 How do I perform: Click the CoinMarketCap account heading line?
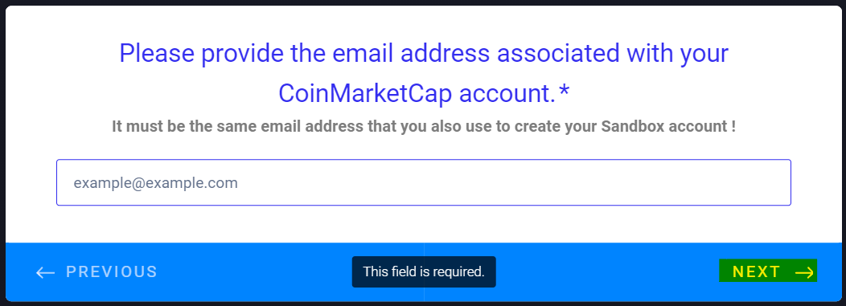click(424, 94)
